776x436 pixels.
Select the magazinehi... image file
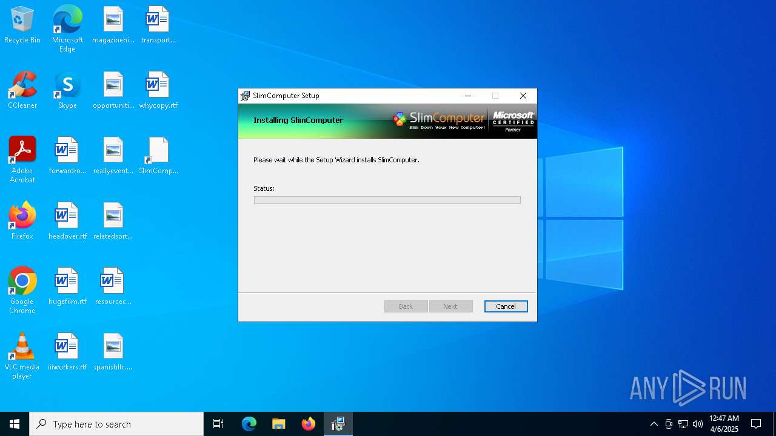point(113,25)
